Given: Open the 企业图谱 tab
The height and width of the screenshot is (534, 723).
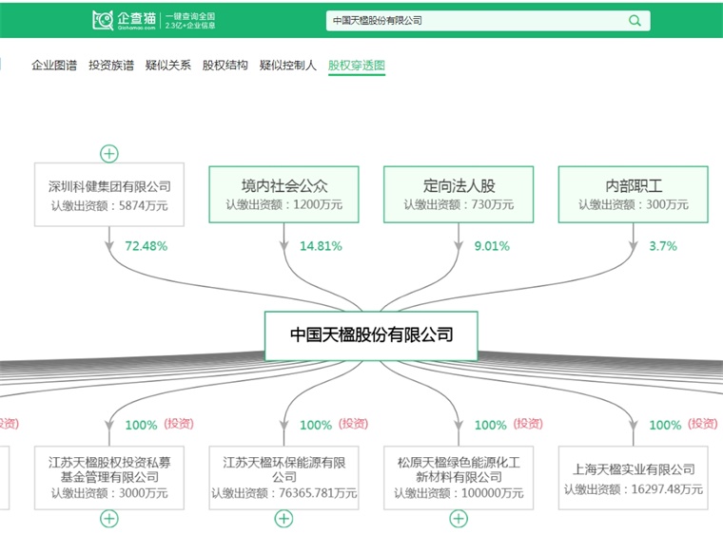Looking at the screenshot, I should [x=54, y=66].
